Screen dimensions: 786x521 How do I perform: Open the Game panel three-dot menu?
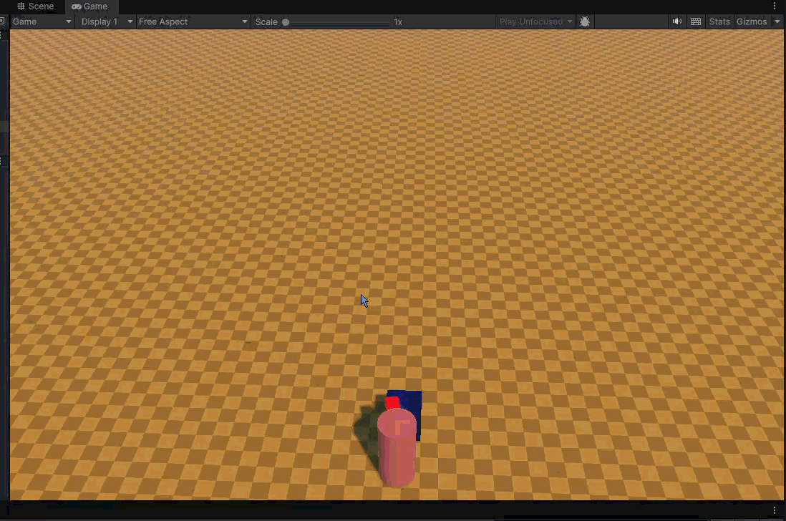[x=775, y=6]
